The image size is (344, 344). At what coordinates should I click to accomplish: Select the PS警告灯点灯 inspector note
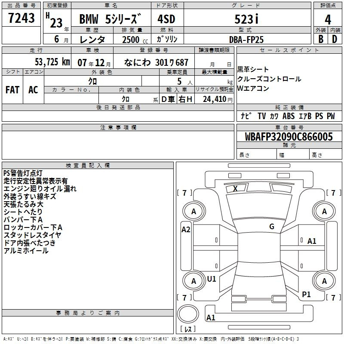click(x=23, y=173)
